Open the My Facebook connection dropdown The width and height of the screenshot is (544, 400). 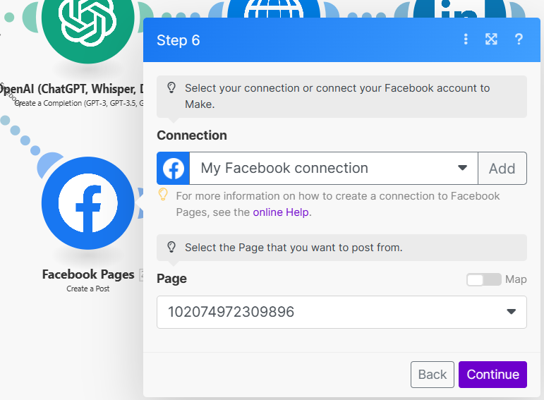pyautogui.click(x=334, y=169)
